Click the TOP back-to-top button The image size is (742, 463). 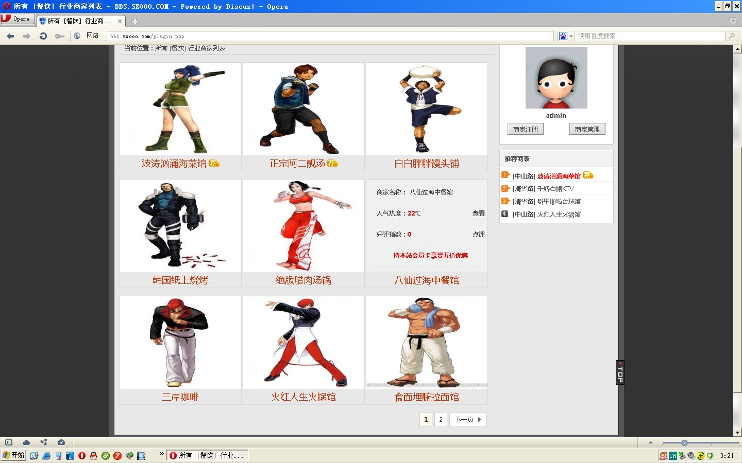coord(620,372)
